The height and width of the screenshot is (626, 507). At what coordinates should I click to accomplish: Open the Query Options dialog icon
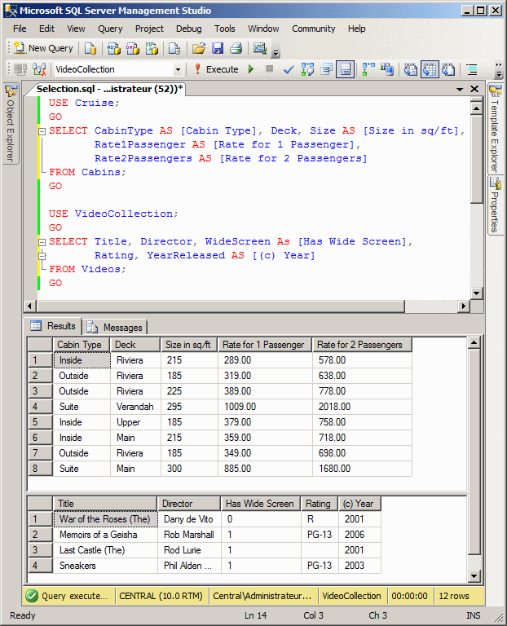coord(327,69)
